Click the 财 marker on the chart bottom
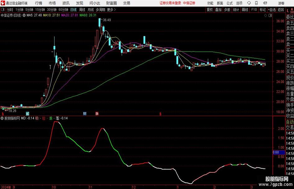294x189 pixels. coord(85,114)
